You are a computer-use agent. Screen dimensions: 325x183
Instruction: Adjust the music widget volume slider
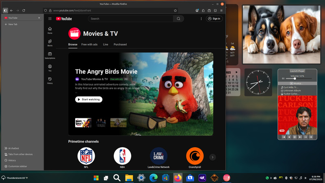tap(299, 78)
